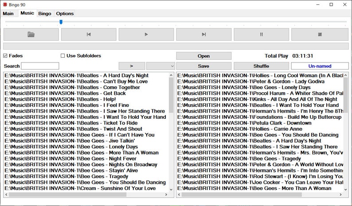Image resolution: width=352 pixels, height=206 pixels.
Task: Select Bee Gees - If I Can't Have You
Action: [x=79, y=135]
